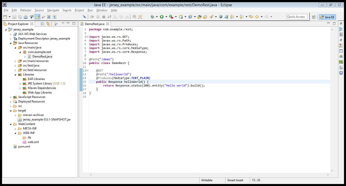Click Launch Web Service Explorer icon
Viewport: 346px width, 186px height.
pyautogui.click(x=226, y=17)
